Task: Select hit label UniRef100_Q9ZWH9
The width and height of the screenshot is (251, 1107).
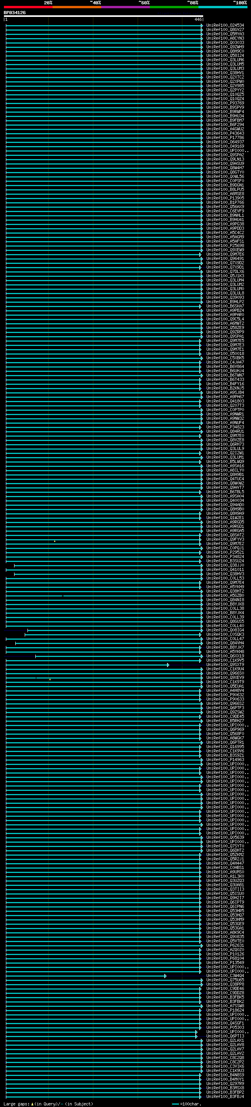Action: click(225, 47)
